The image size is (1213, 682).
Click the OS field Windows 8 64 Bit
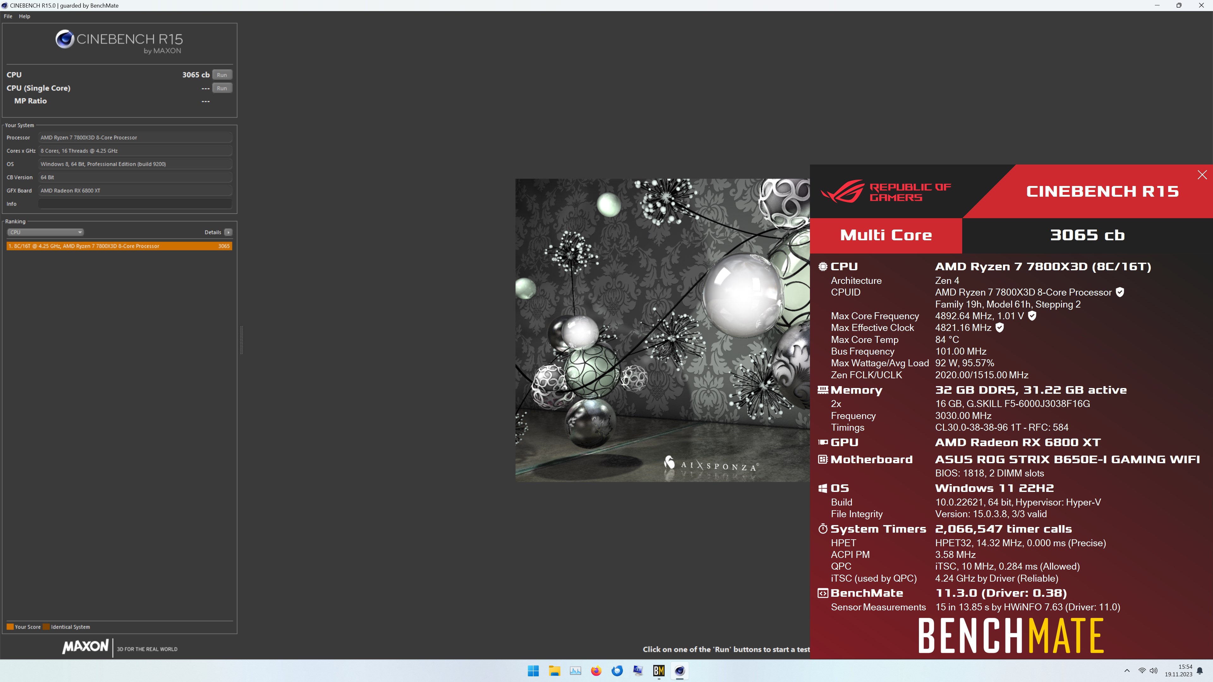(135, 164)
